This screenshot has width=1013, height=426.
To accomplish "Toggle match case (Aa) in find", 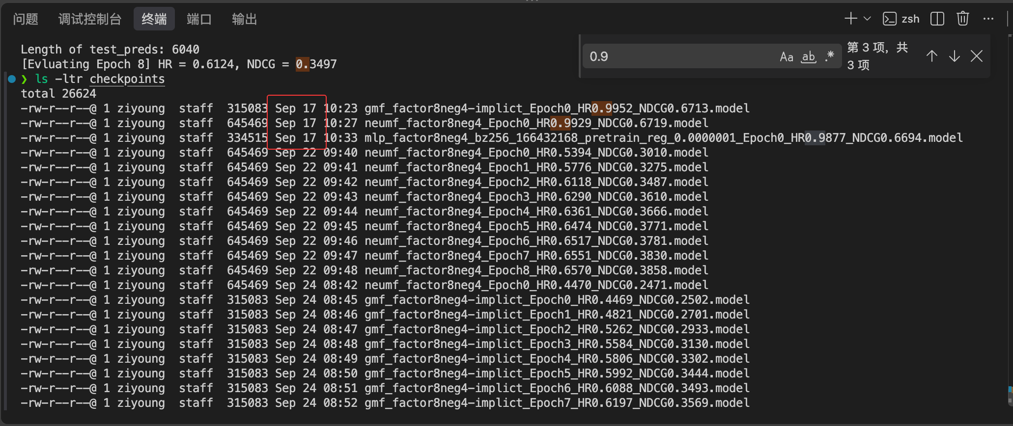I will tap(787, 56).
